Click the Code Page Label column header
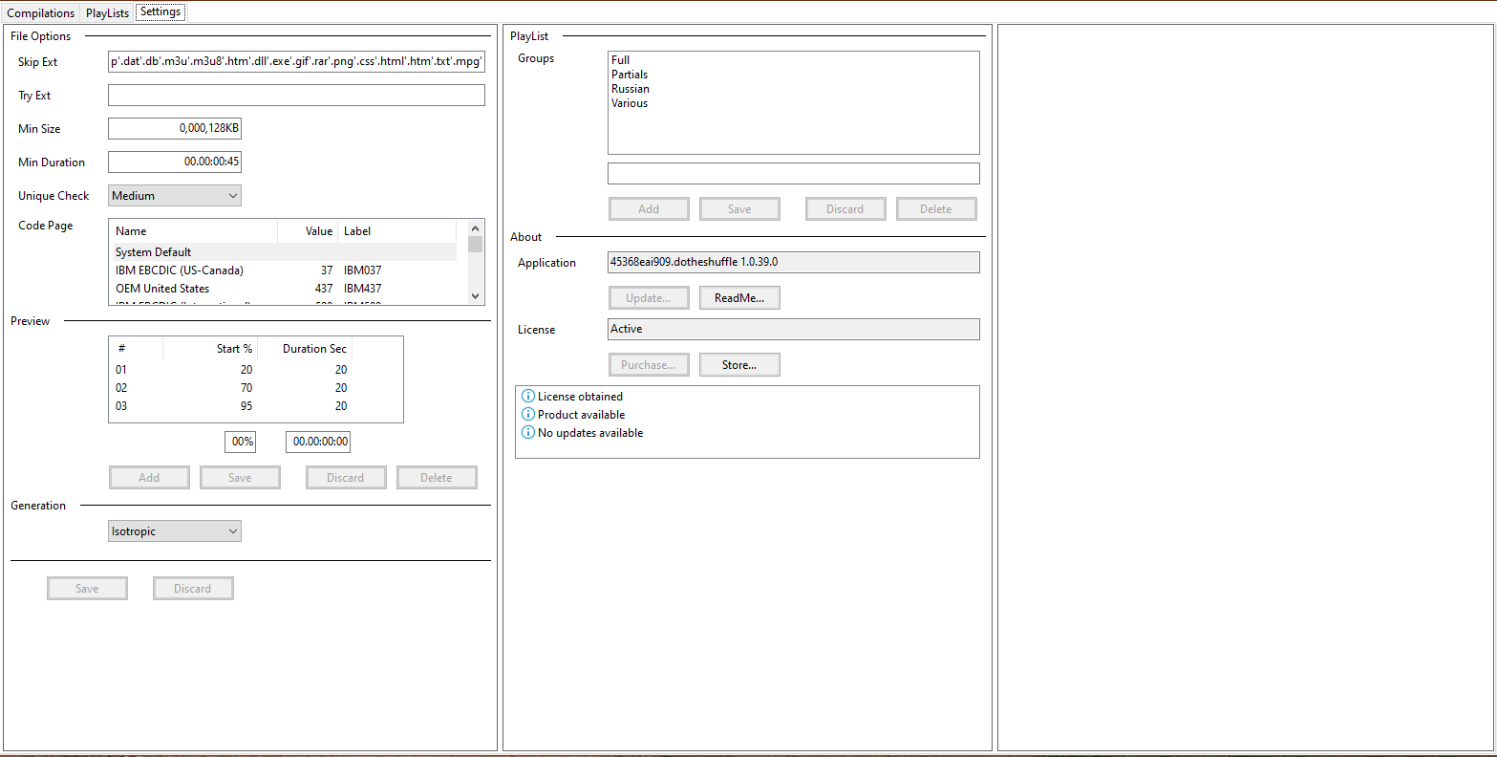 pyautogui.click(x=397, y=231)
